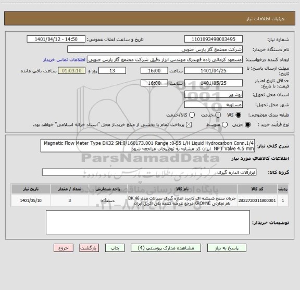
Task: Select the متوسط purchase type radio
Action: (224, 125)
